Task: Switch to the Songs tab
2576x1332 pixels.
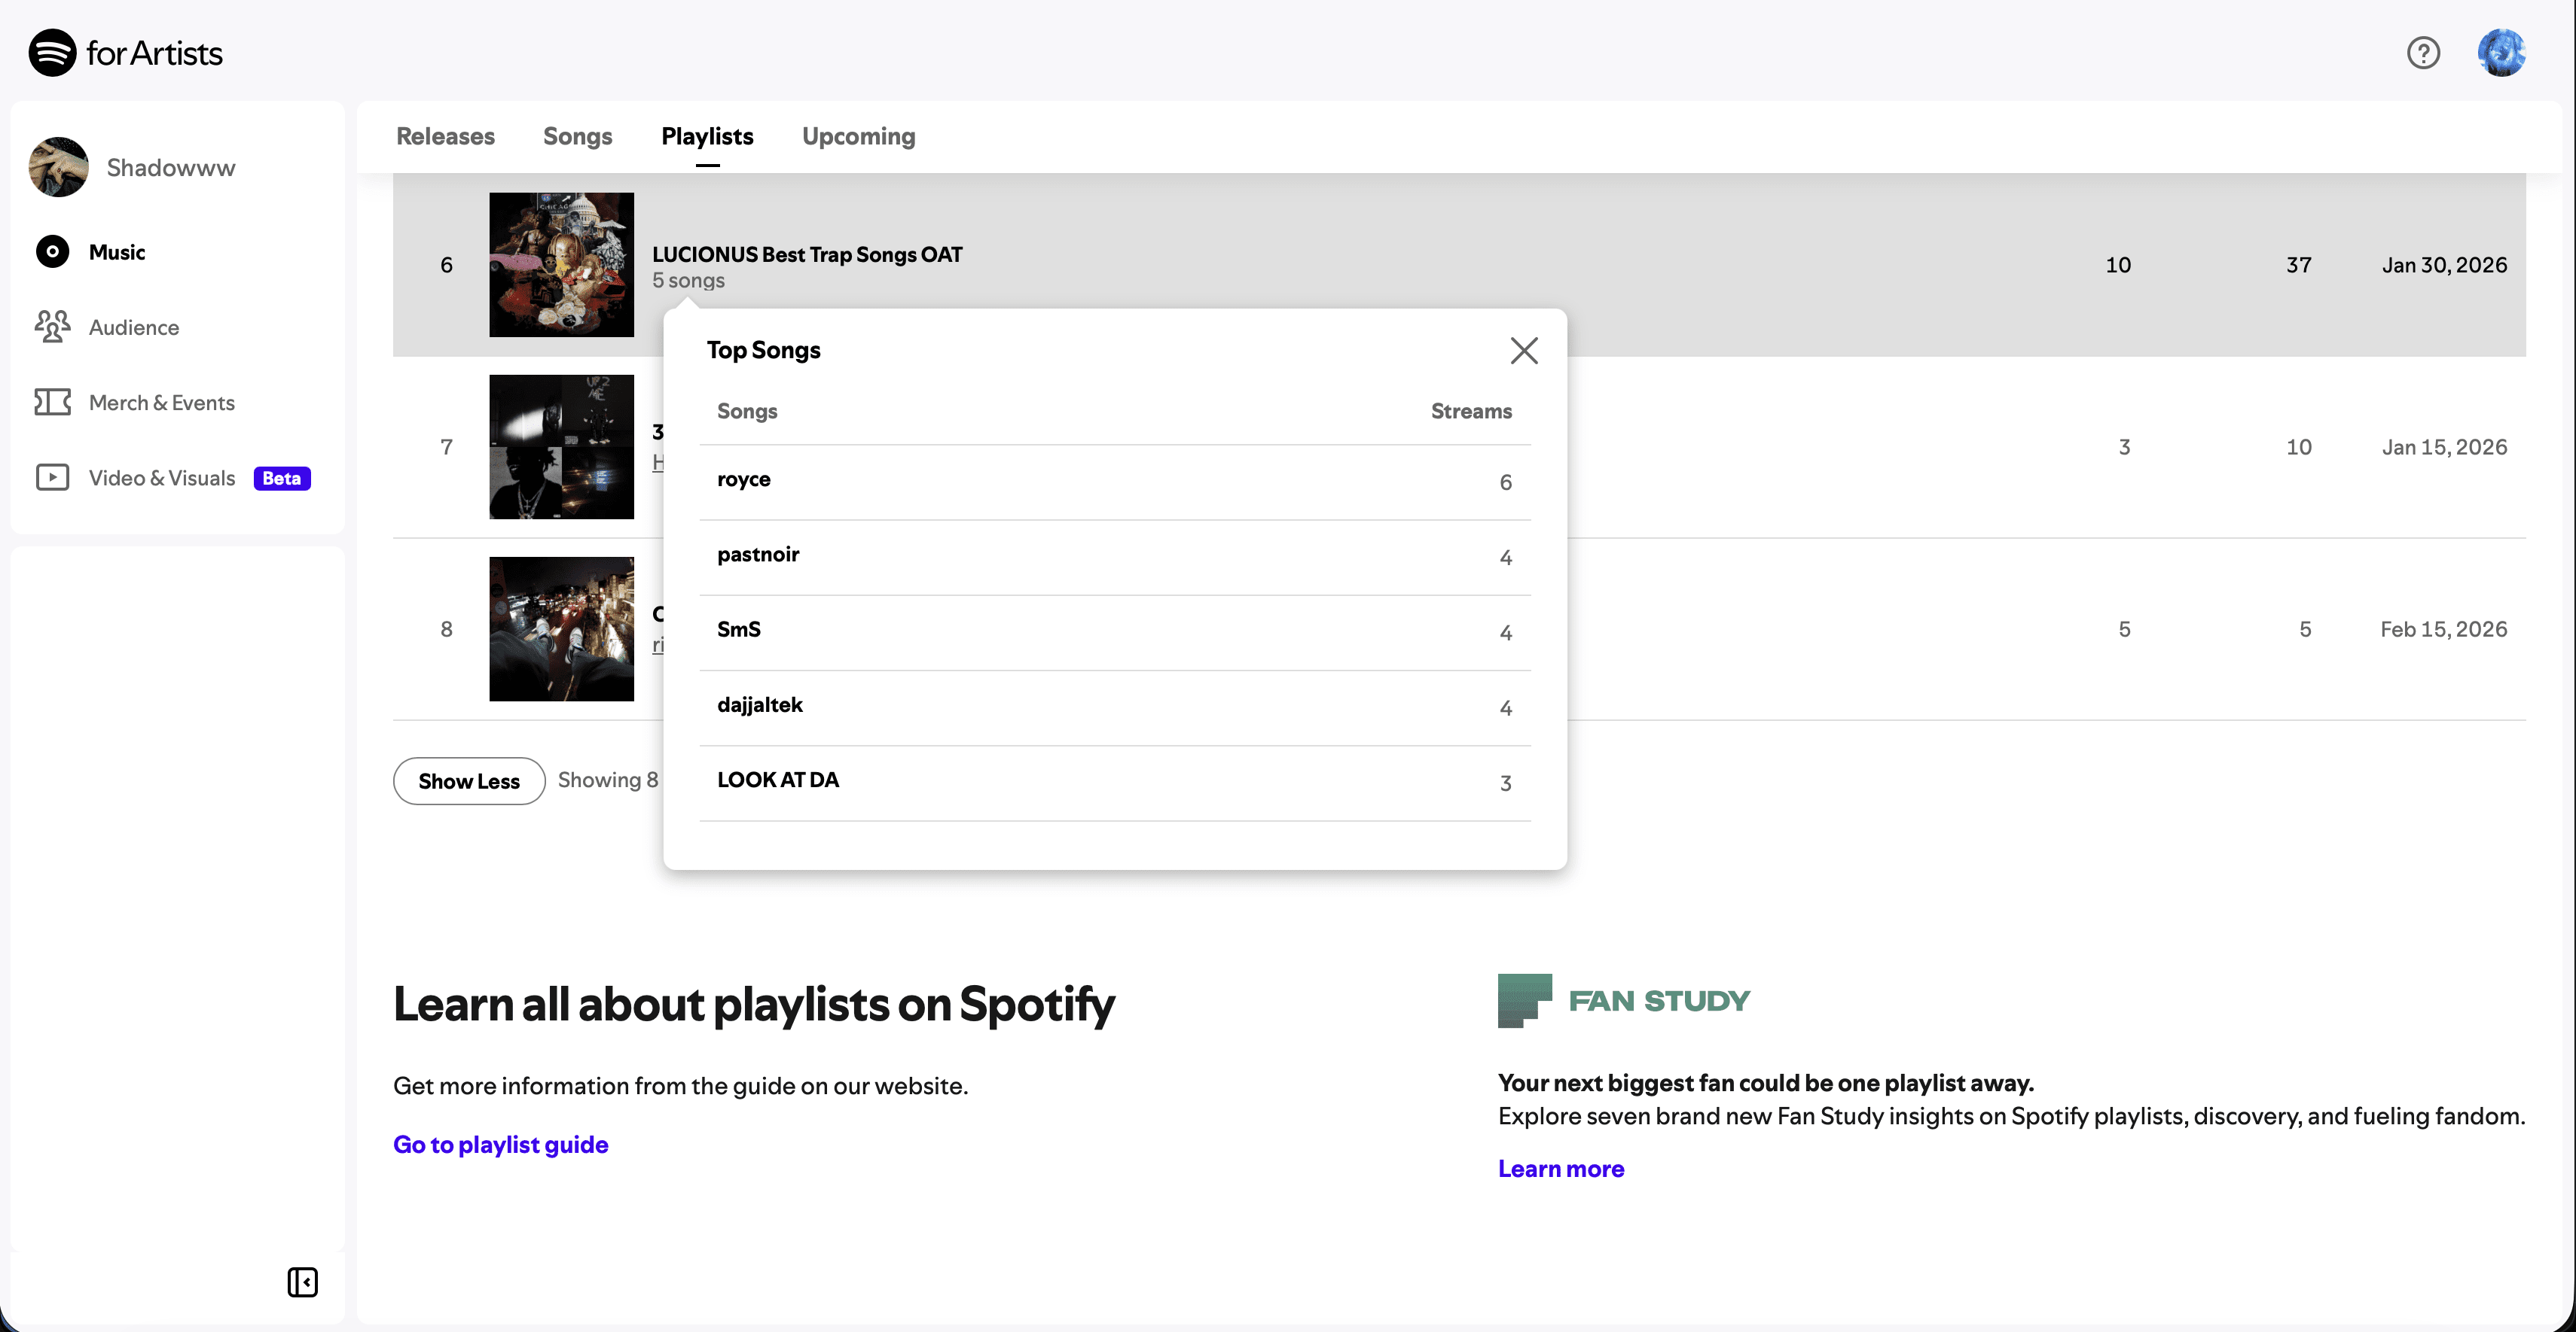Action: click(x=577, y=136)
